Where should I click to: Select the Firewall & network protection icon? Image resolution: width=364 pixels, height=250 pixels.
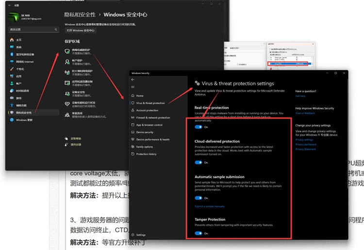coord(132,118)
